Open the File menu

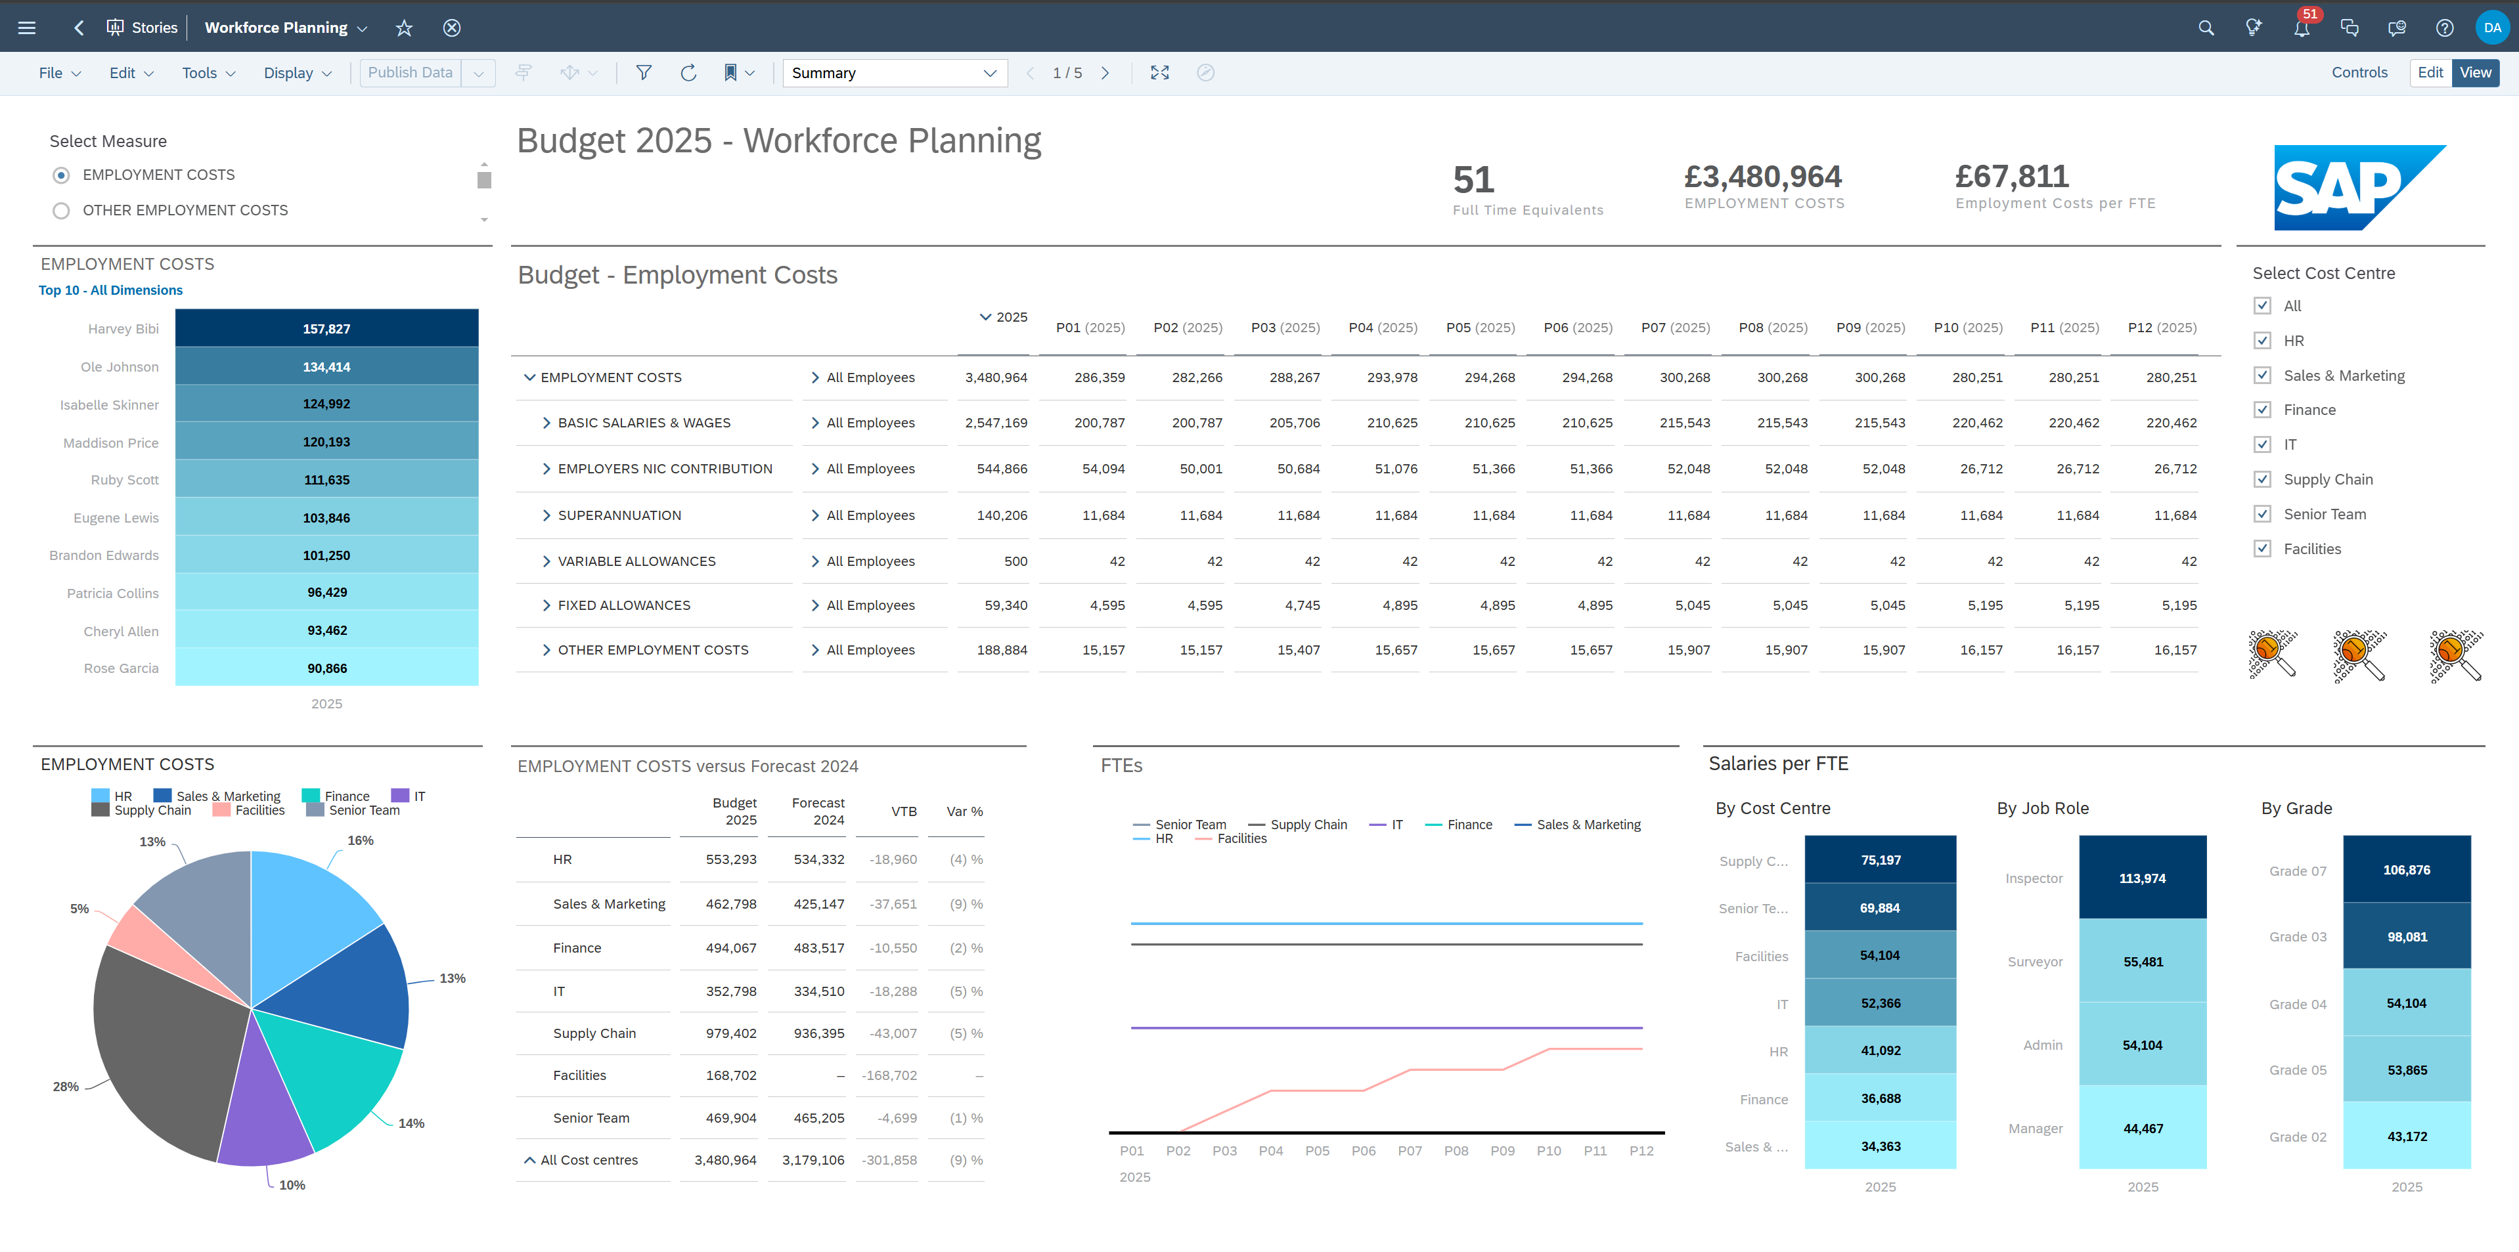[60, 74]
